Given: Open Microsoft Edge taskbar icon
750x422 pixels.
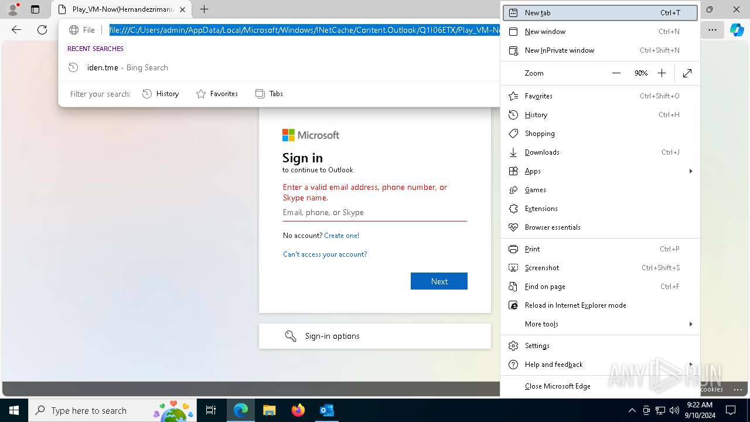Looking at the screenshot, I should click(241, 410).
